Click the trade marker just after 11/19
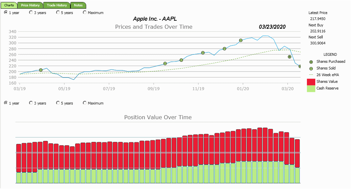 [x=203, y=53]
